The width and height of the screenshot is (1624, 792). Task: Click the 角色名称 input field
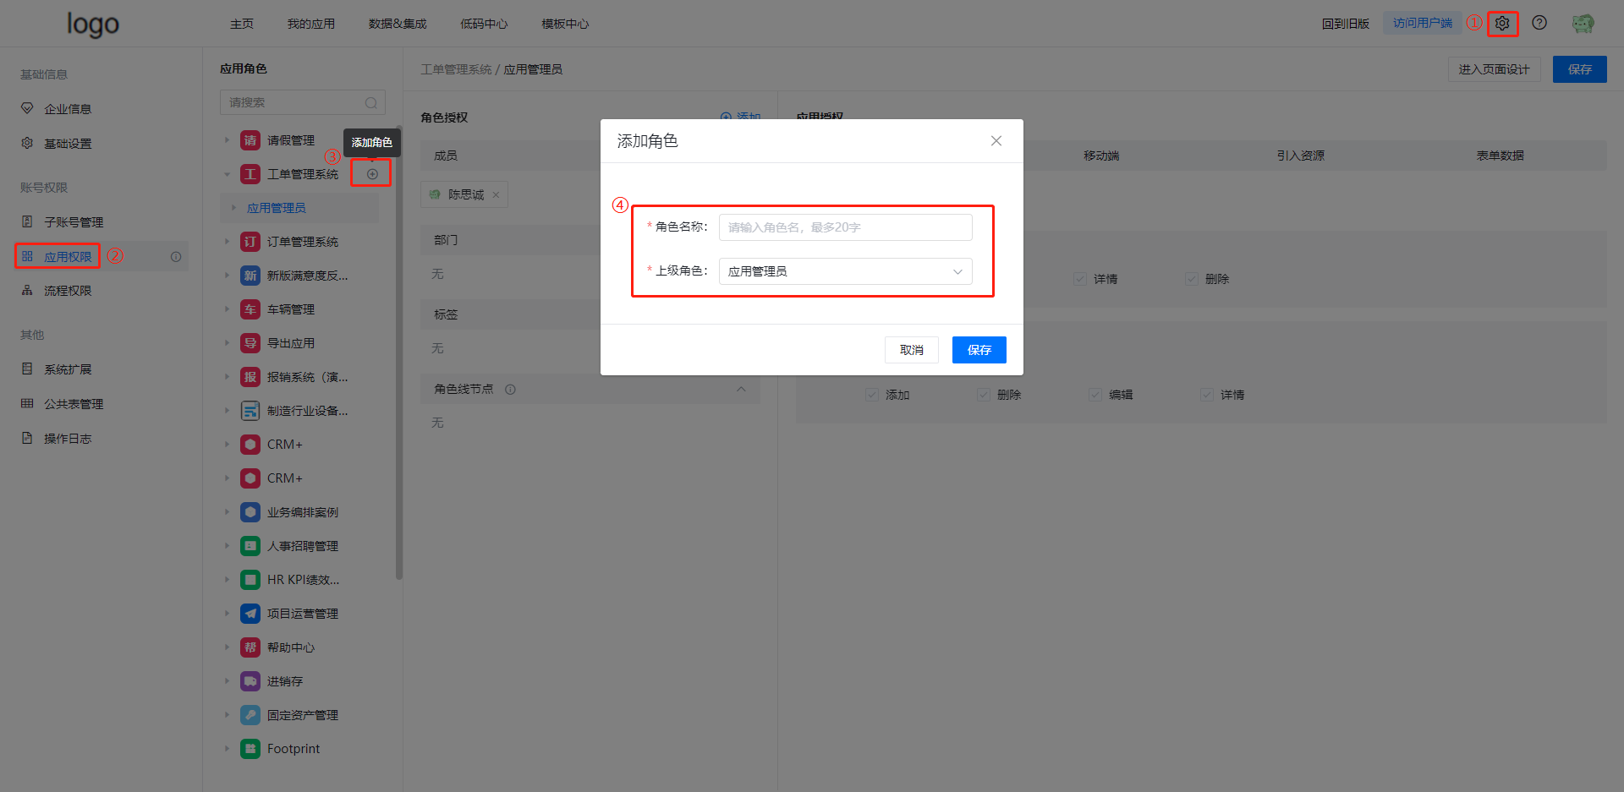tap(845, 227)
